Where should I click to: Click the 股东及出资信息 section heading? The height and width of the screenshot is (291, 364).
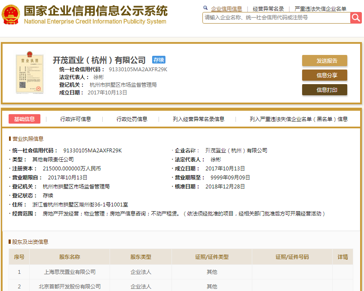[x=30, y=242]
